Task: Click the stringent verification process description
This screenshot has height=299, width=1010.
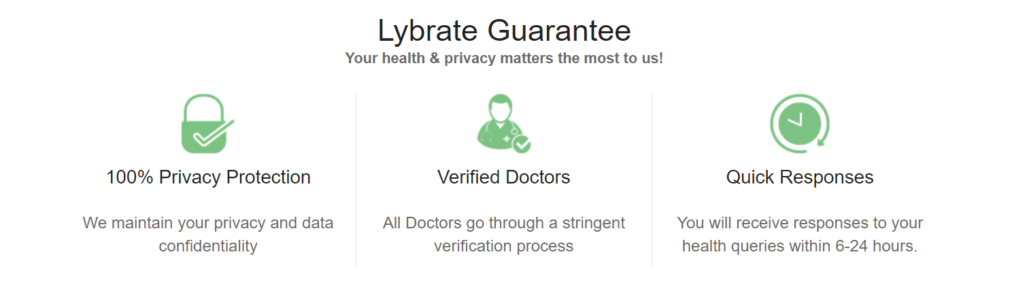Action: coord(504,234)
